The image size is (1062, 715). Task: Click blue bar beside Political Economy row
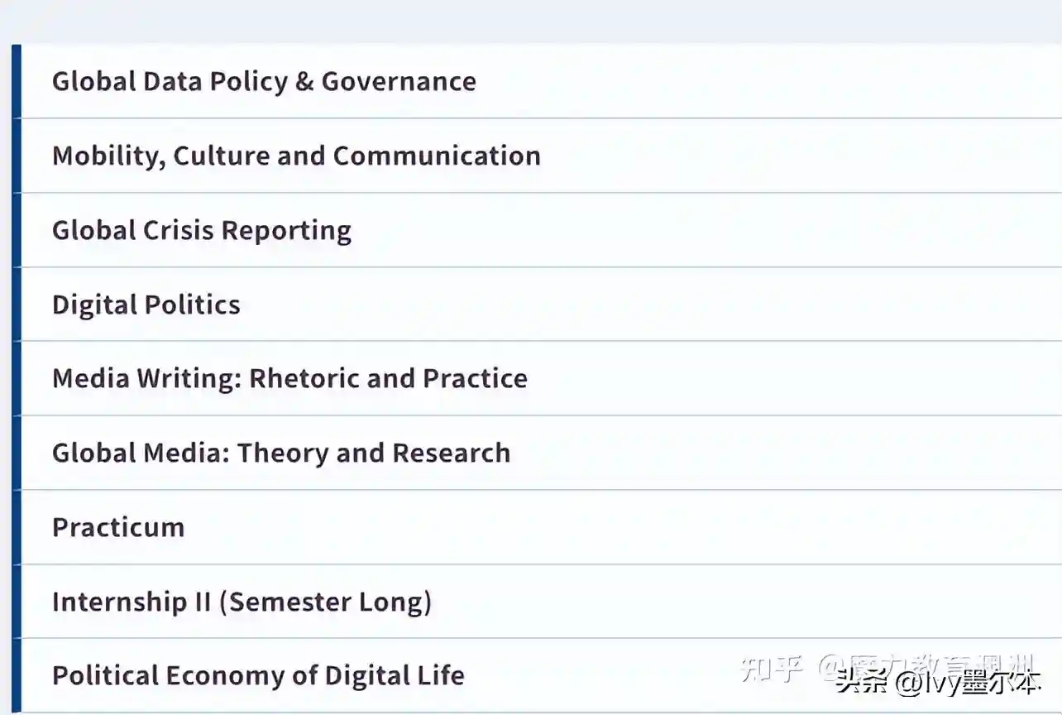coord(16,675)
